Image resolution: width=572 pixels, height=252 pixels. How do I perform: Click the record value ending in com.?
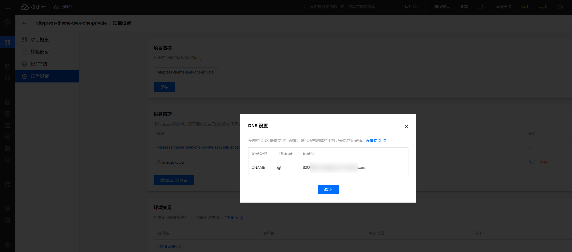tap(334, 167)
